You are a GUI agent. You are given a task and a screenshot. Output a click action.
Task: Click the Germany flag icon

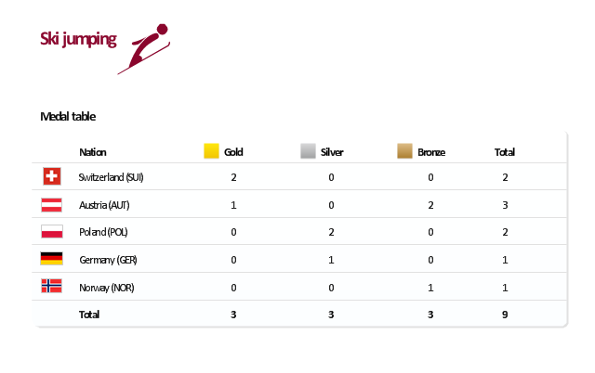click(x=51, y=259)
